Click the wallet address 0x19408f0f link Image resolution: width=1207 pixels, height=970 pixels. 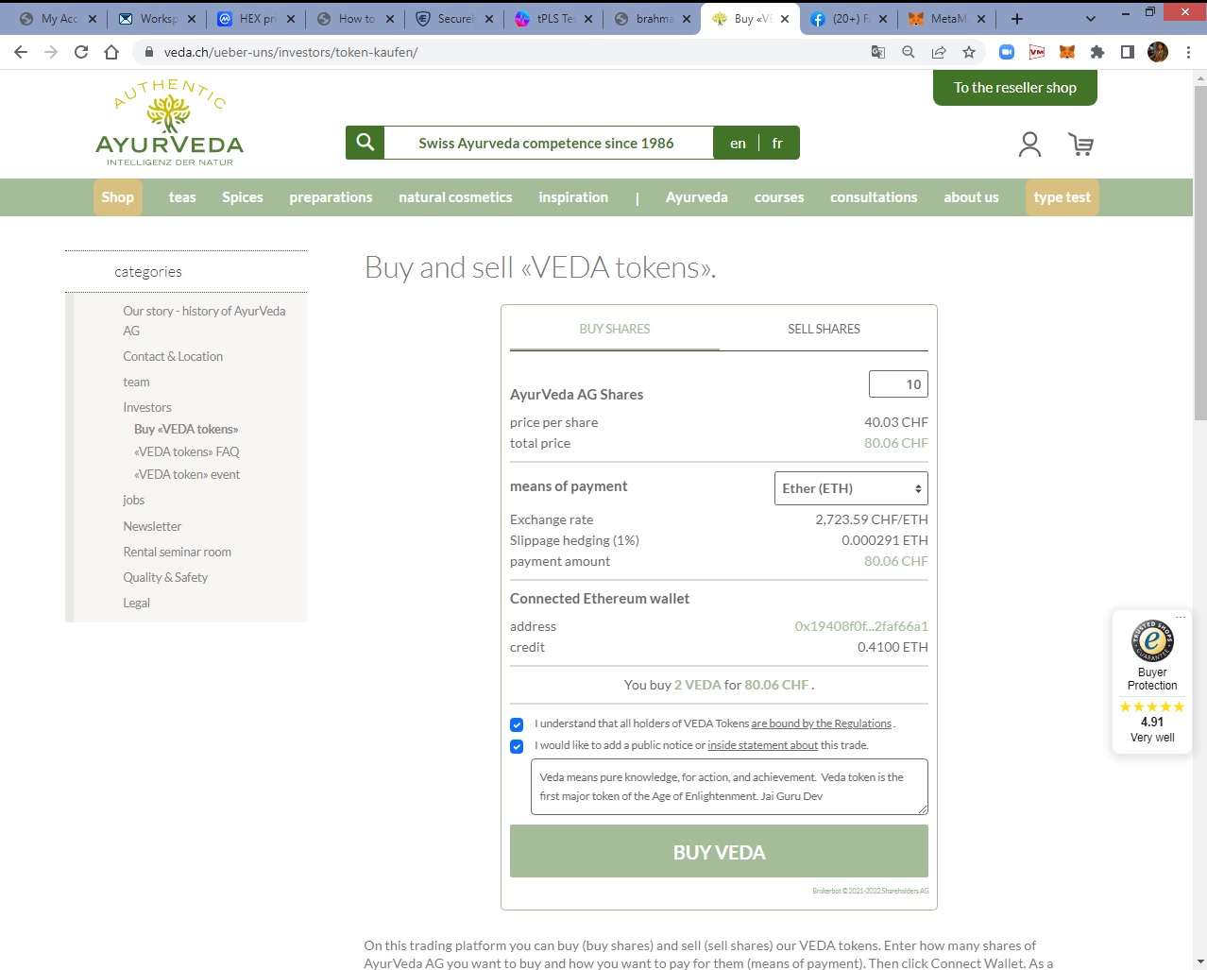coord(861,626)
